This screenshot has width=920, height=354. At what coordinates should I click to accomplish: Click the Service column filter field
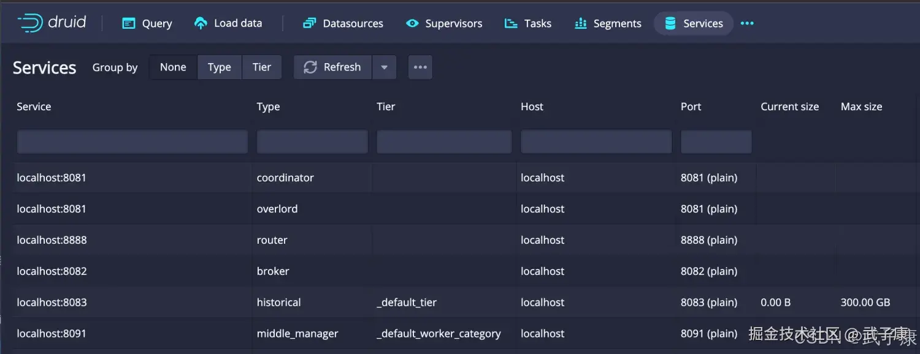click(x=132, y=142)
